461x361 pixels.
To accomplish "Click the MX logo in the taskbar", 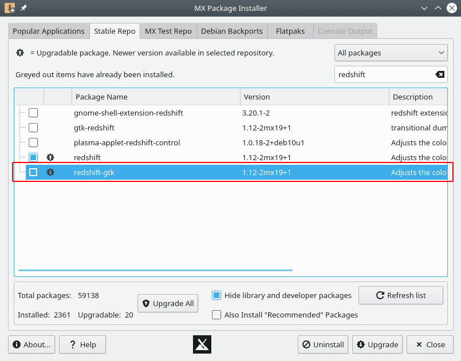I will 202,344.
